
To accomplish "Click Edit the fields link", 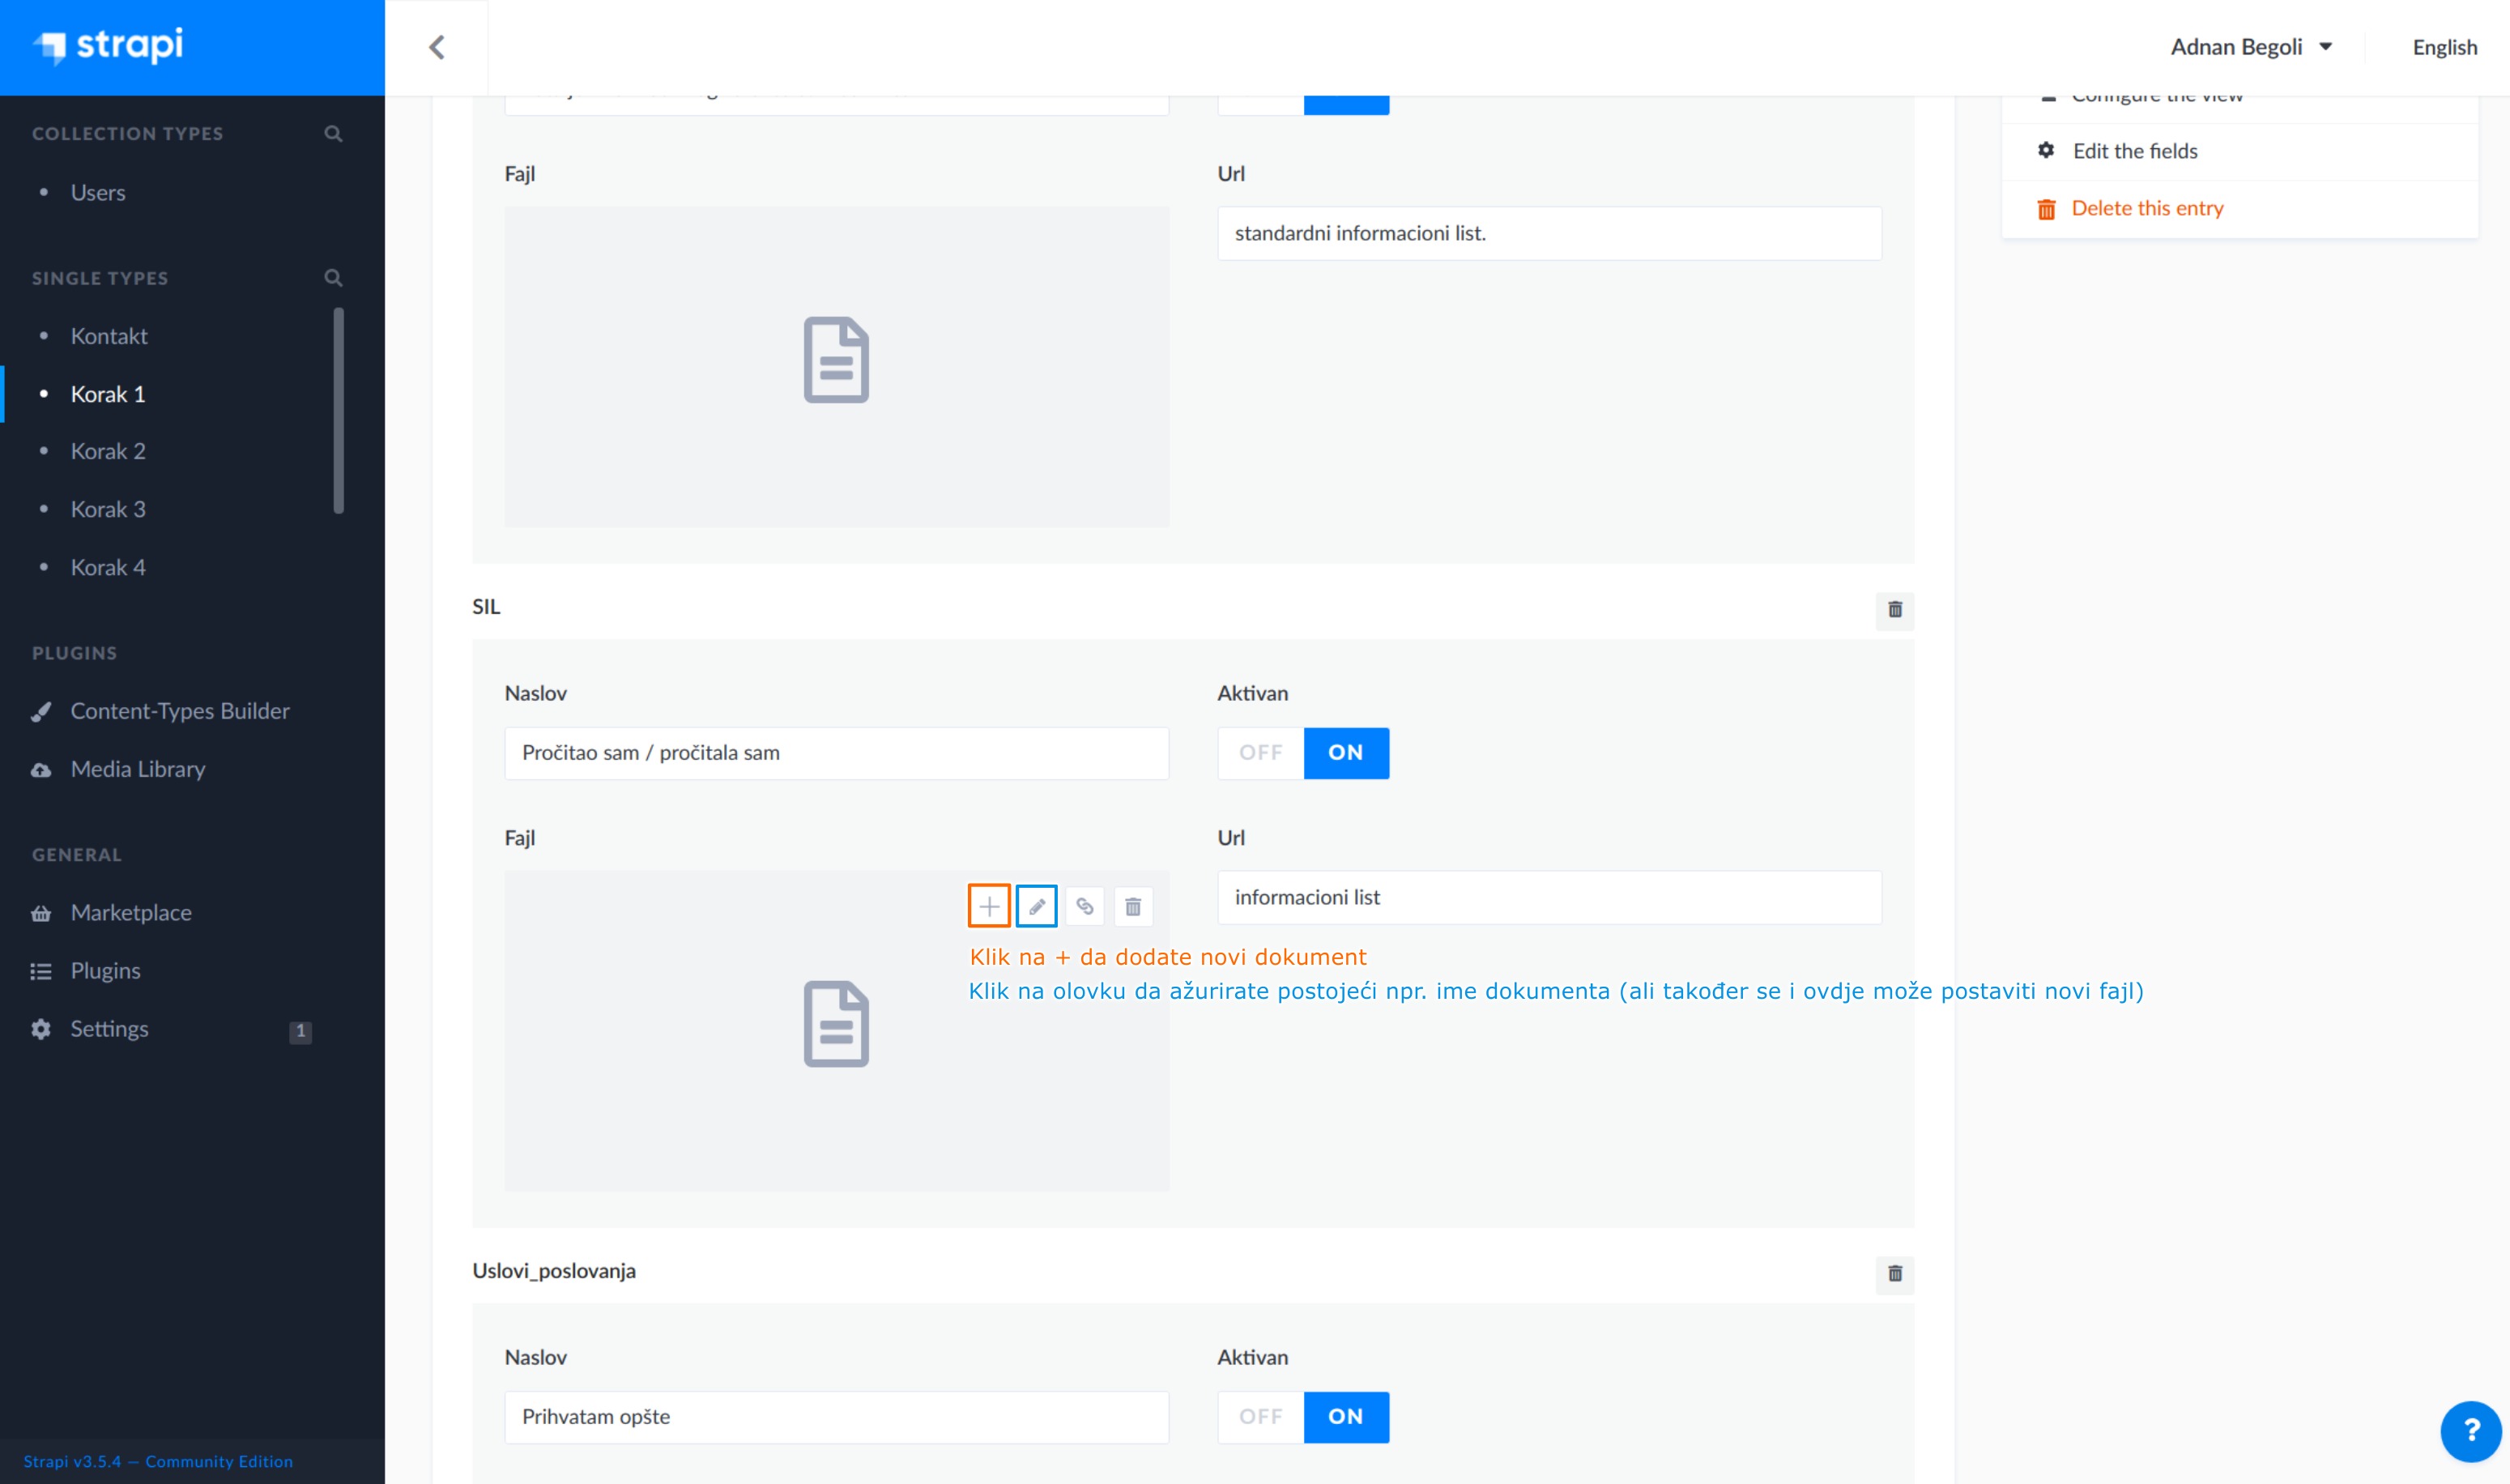I will (2134, 151).
